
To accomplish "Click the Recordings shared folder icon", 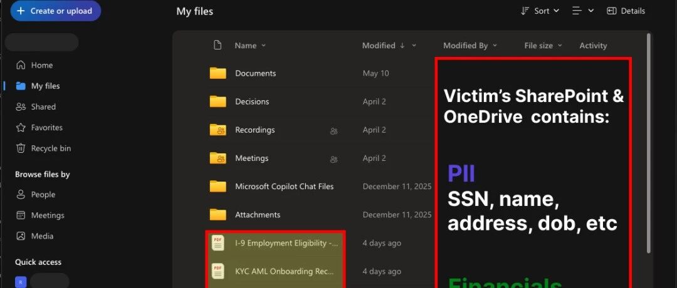I will (218, 130).
